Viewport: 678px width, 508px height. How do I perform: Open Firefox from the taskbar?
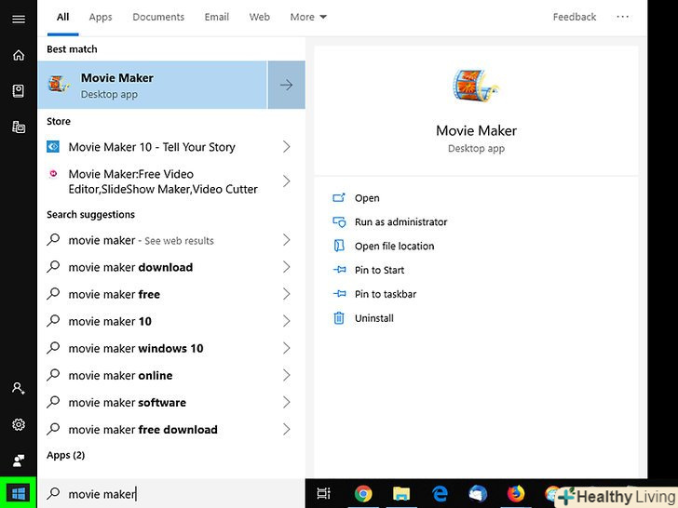coord(515,494)
